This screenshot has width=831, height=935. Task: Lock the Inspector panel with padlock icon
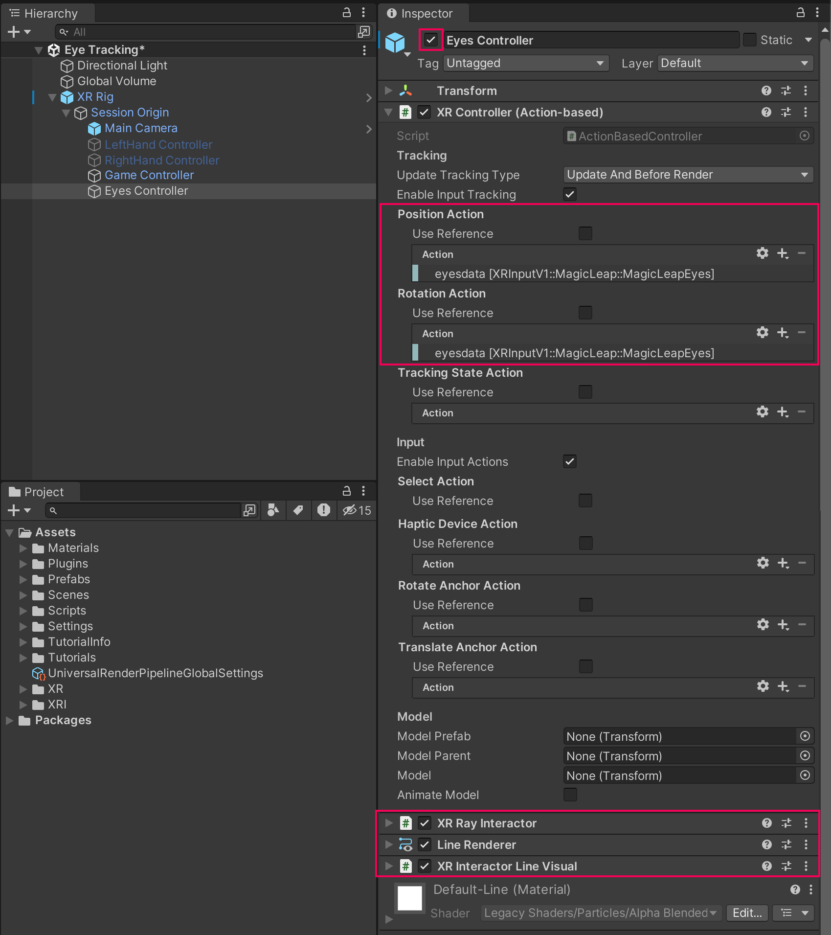(800, 13)
